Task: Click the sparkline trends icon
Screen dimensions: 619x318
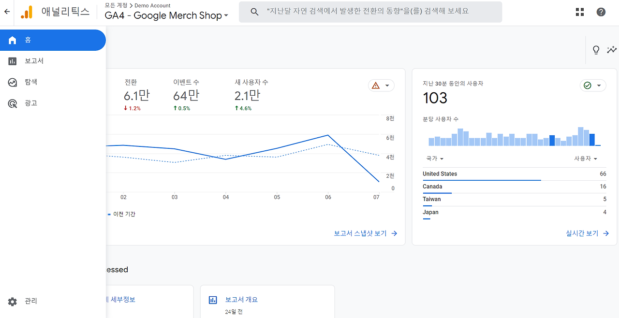Action: pos(612,49)
